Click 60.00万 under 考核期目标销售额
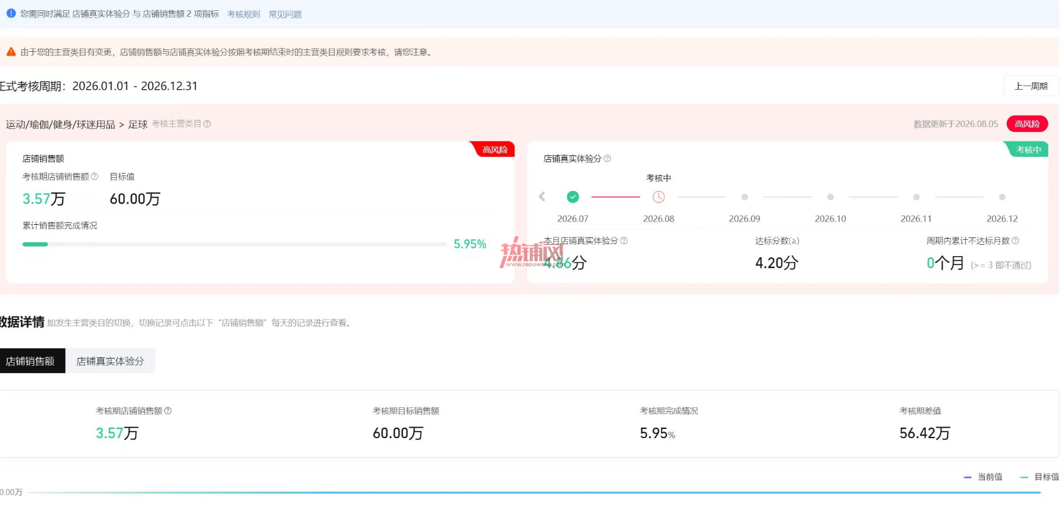 pos(398,433)
